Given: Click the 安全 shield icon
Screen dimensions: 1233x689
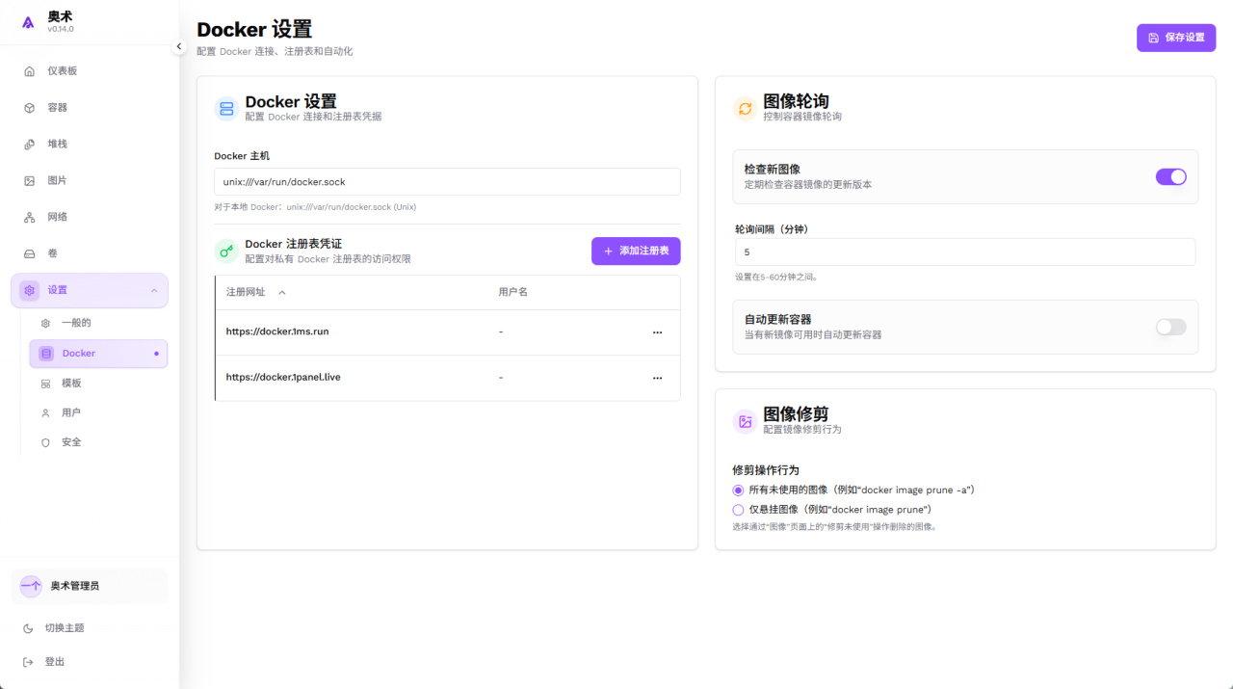Looking at the screenshot, I should click(x=45, y=442).
